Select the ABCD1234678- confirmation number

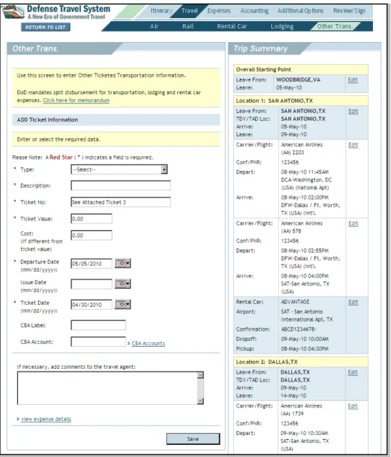click(x=298, y=329)
